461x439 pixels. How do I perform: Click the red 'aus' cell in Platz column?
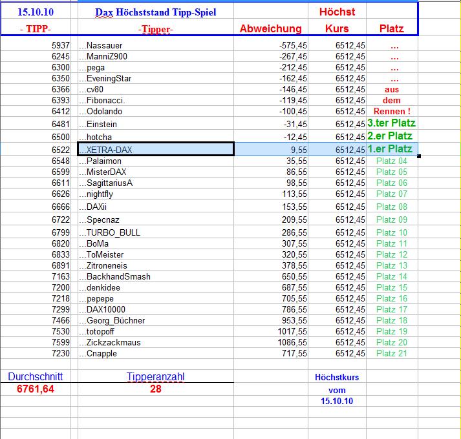tap(392, 89)
